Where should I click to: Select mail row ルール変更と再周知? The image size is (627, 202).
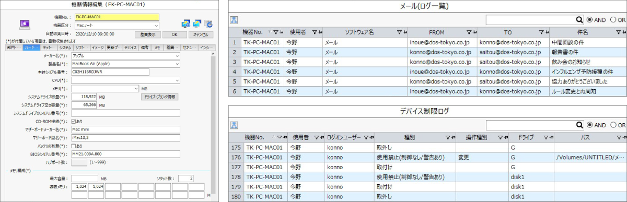pos(428,91)
